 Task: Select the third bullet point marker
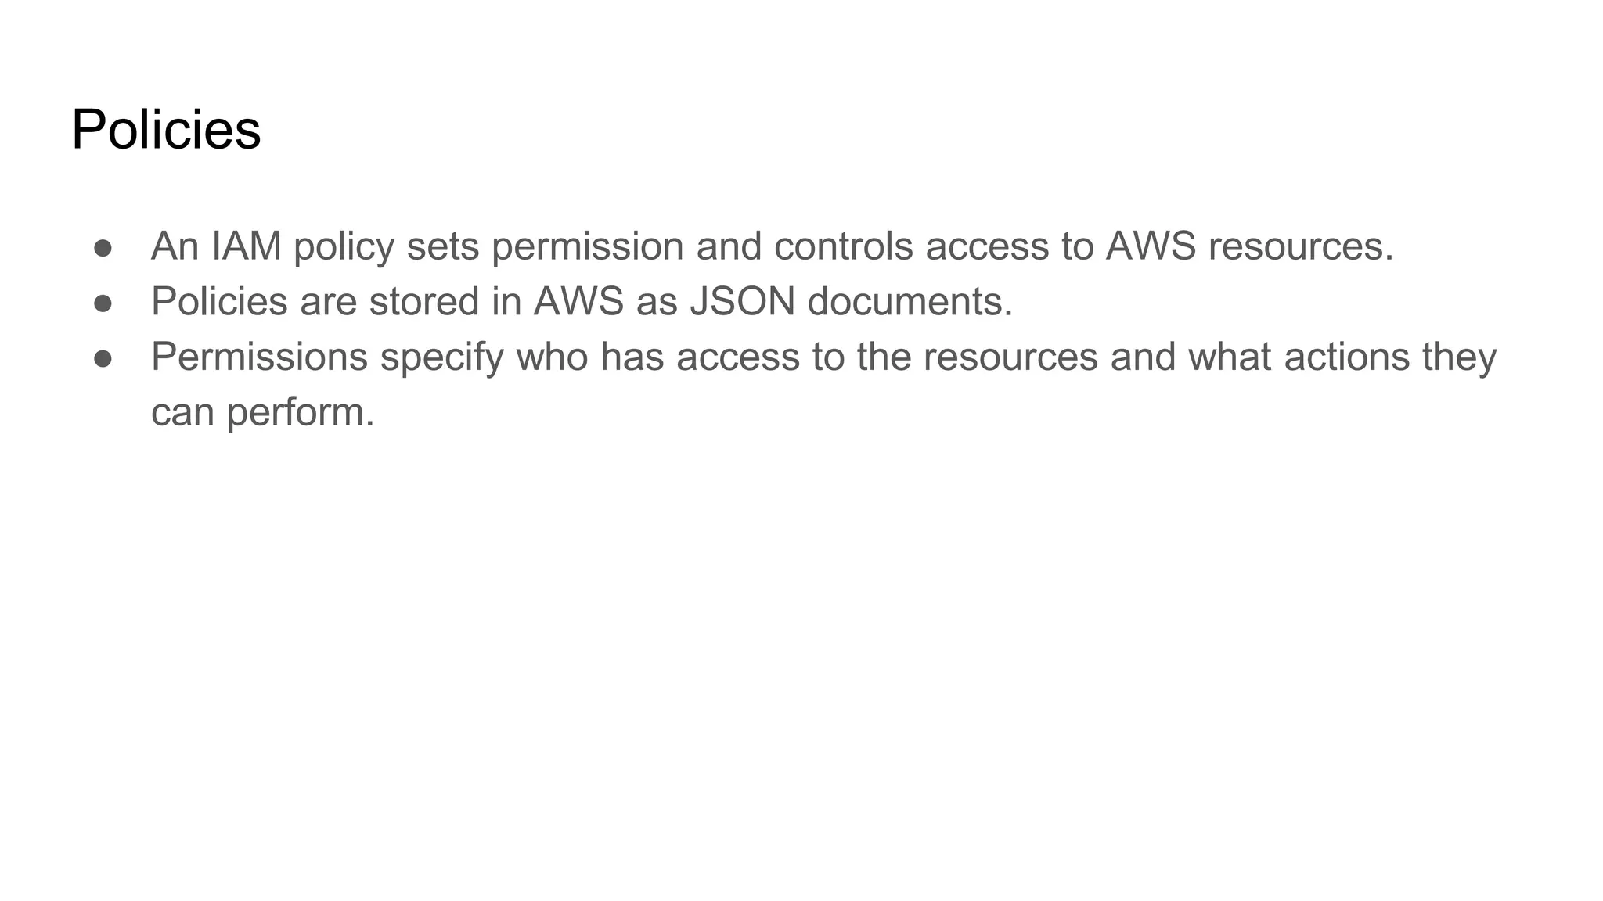point(103,358)
